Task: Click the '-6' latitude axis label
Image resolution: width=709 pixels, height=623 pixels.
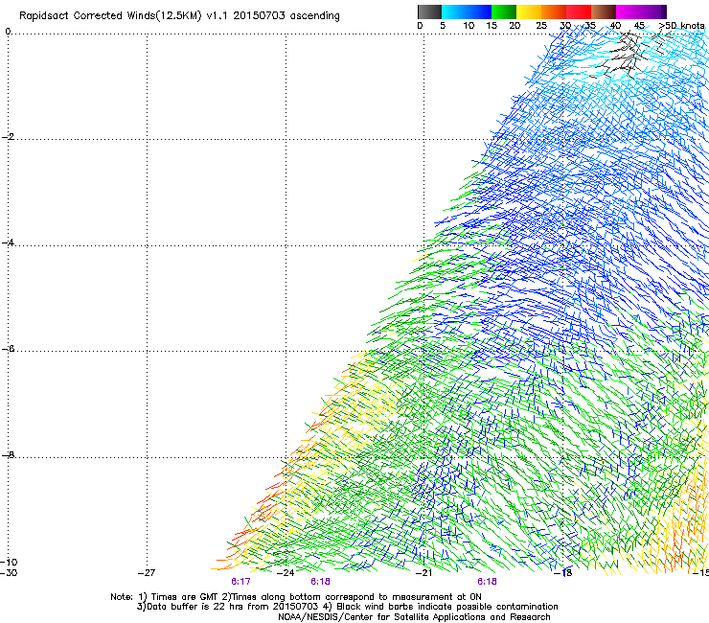Action: (x=8, y=349)
